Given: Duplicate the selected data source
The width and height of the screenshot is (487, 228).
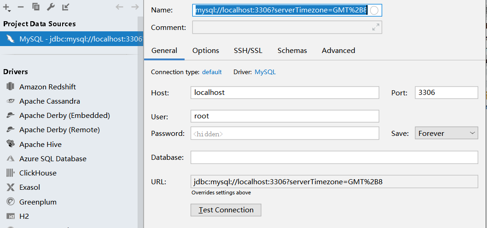Looking at the screenshot, I should 36,7.
